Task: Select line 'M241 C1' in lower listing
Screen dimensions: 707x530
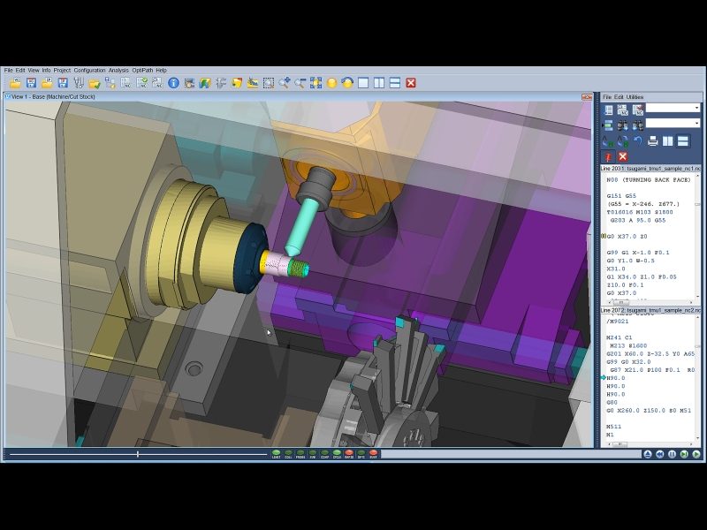Action: coord(620,337)
